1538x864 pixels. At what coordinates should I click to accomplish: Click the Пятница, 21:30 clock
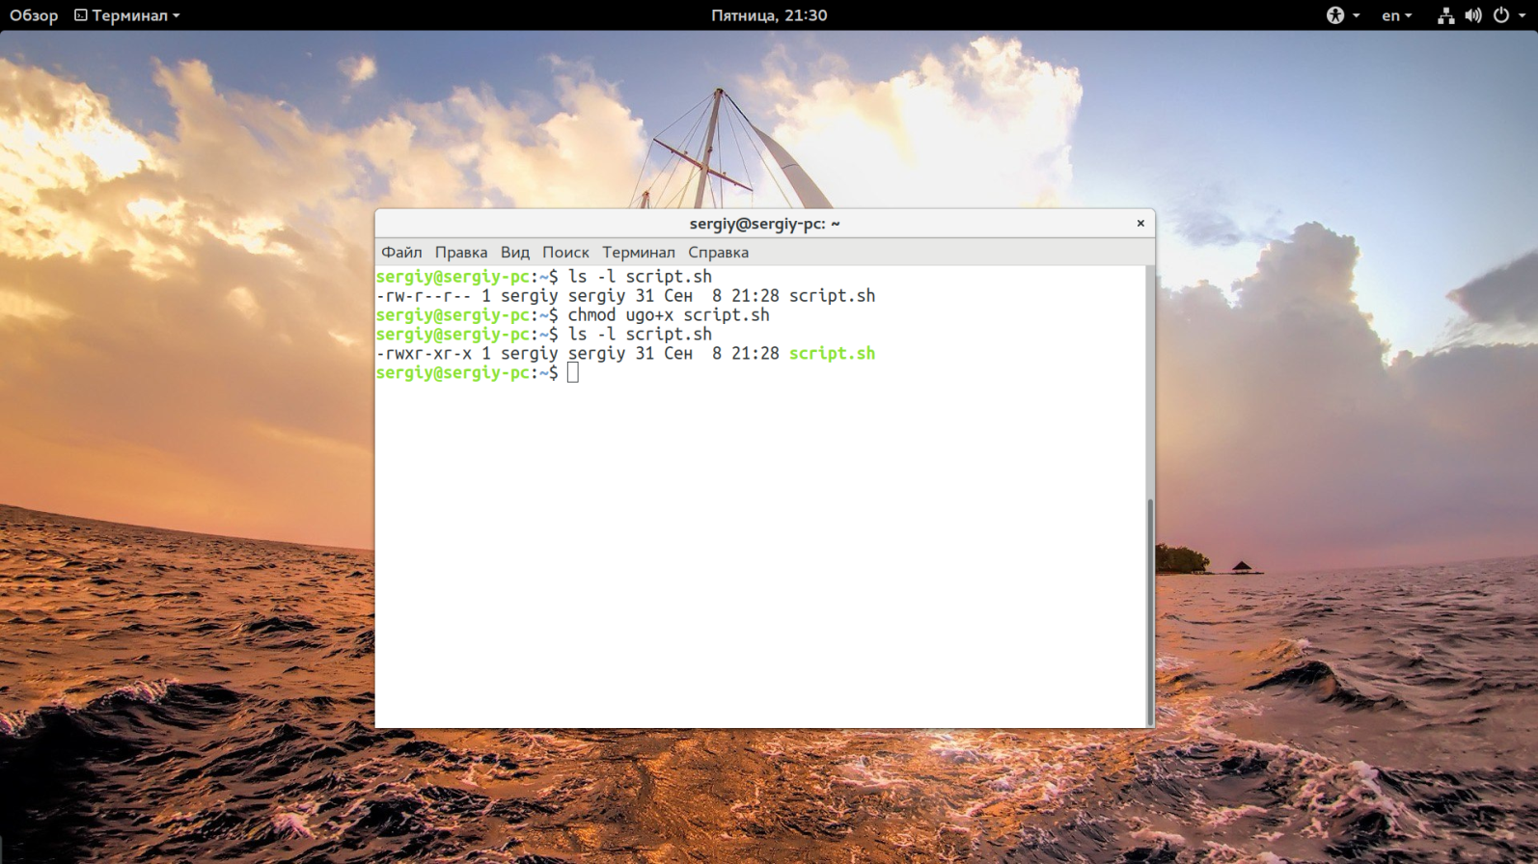point(768,15)
